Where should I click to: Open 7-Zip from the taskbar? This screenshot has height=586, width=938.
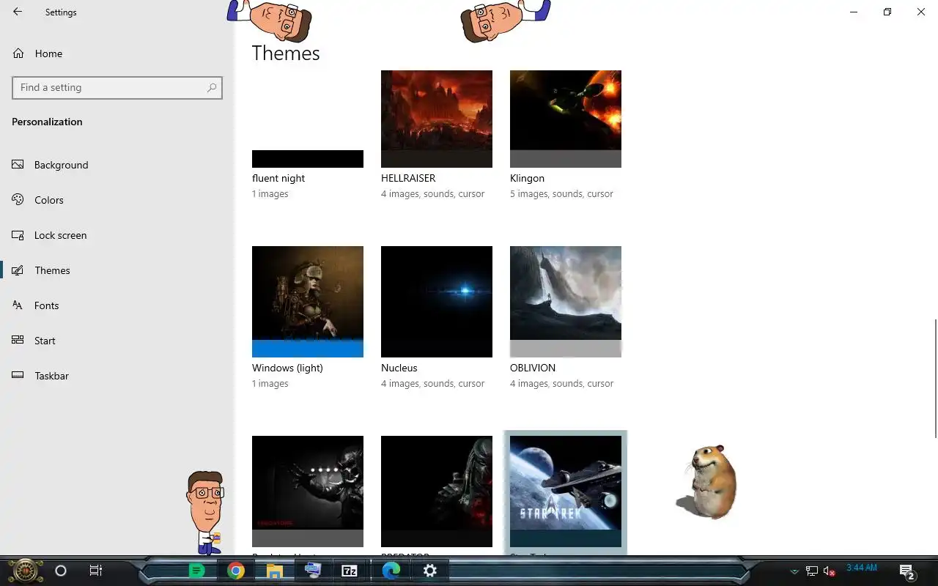pyautogui.click(x=350, y=571)
